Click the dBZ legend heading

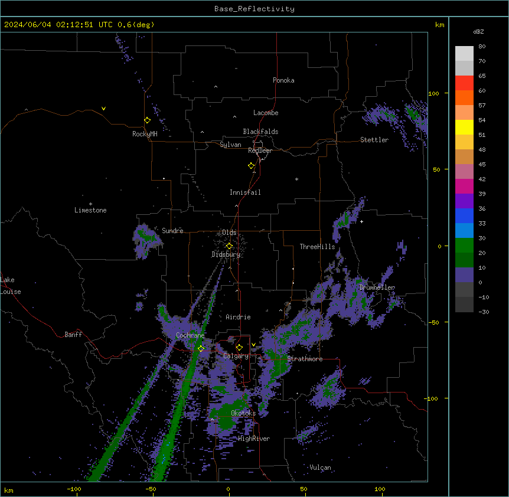tap(478, 31)
